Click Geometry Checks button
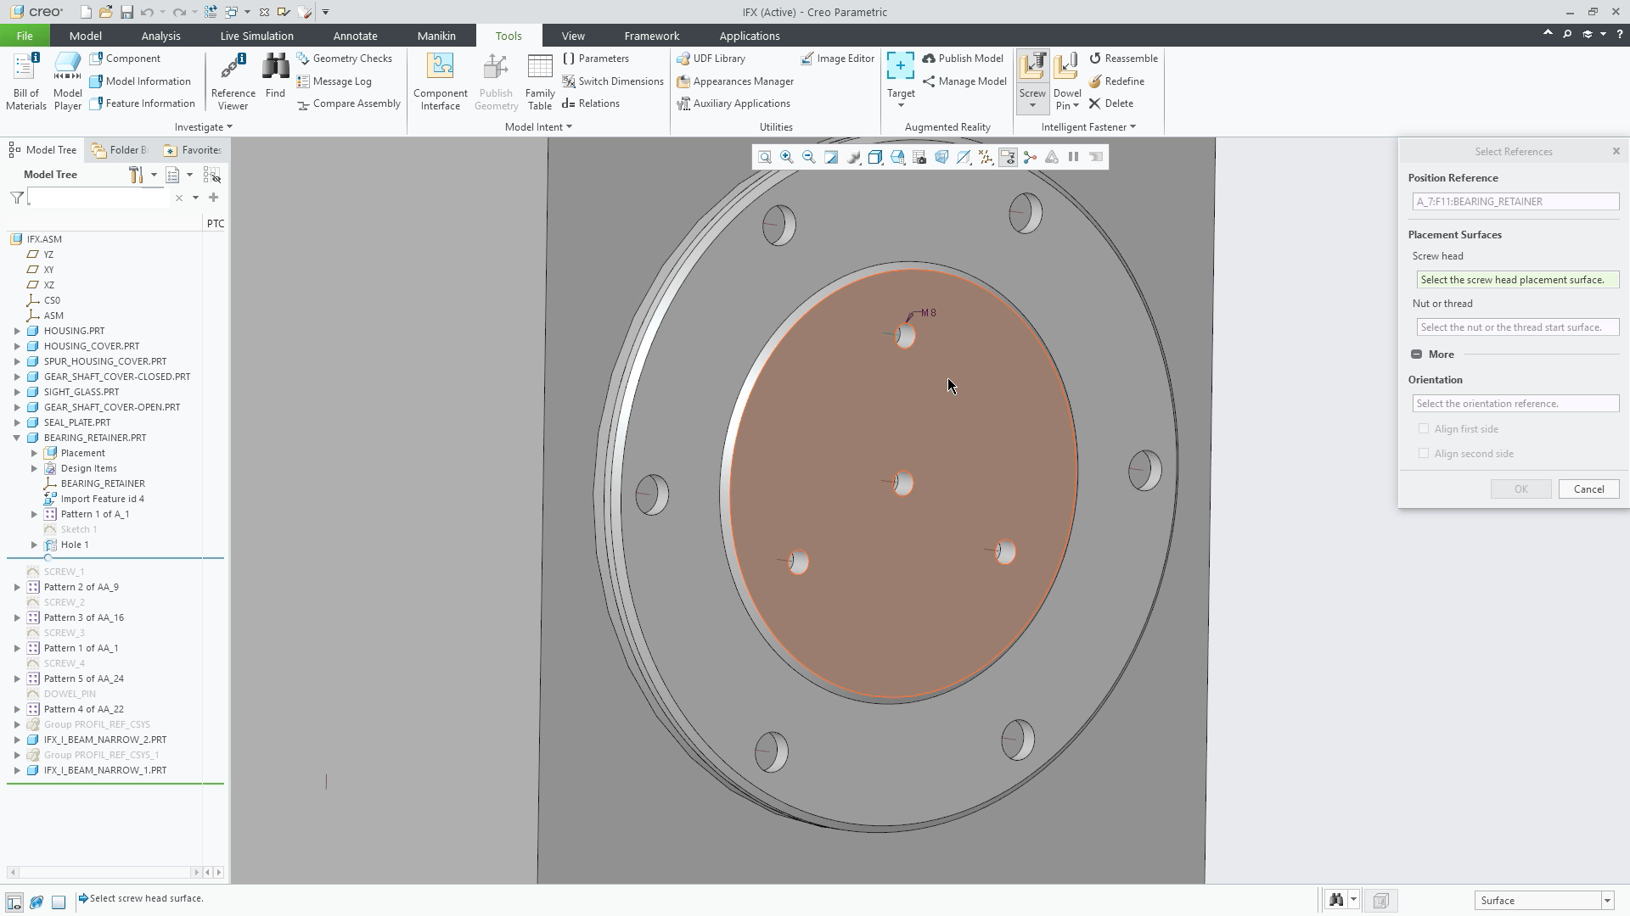 [x=345, y=59]
